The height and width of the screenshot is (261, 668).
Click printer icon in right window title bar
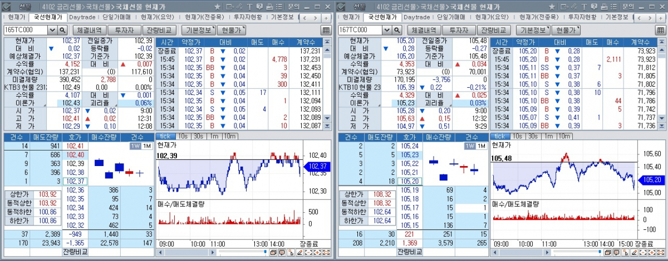pos(603,7)
